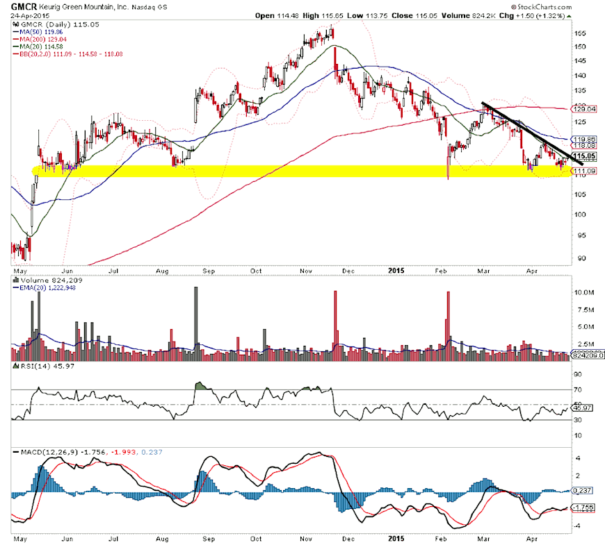Click the 155 label on the price axis
Image resolution: width=605 pixels, height=545 pixels.
pos(580,33)
